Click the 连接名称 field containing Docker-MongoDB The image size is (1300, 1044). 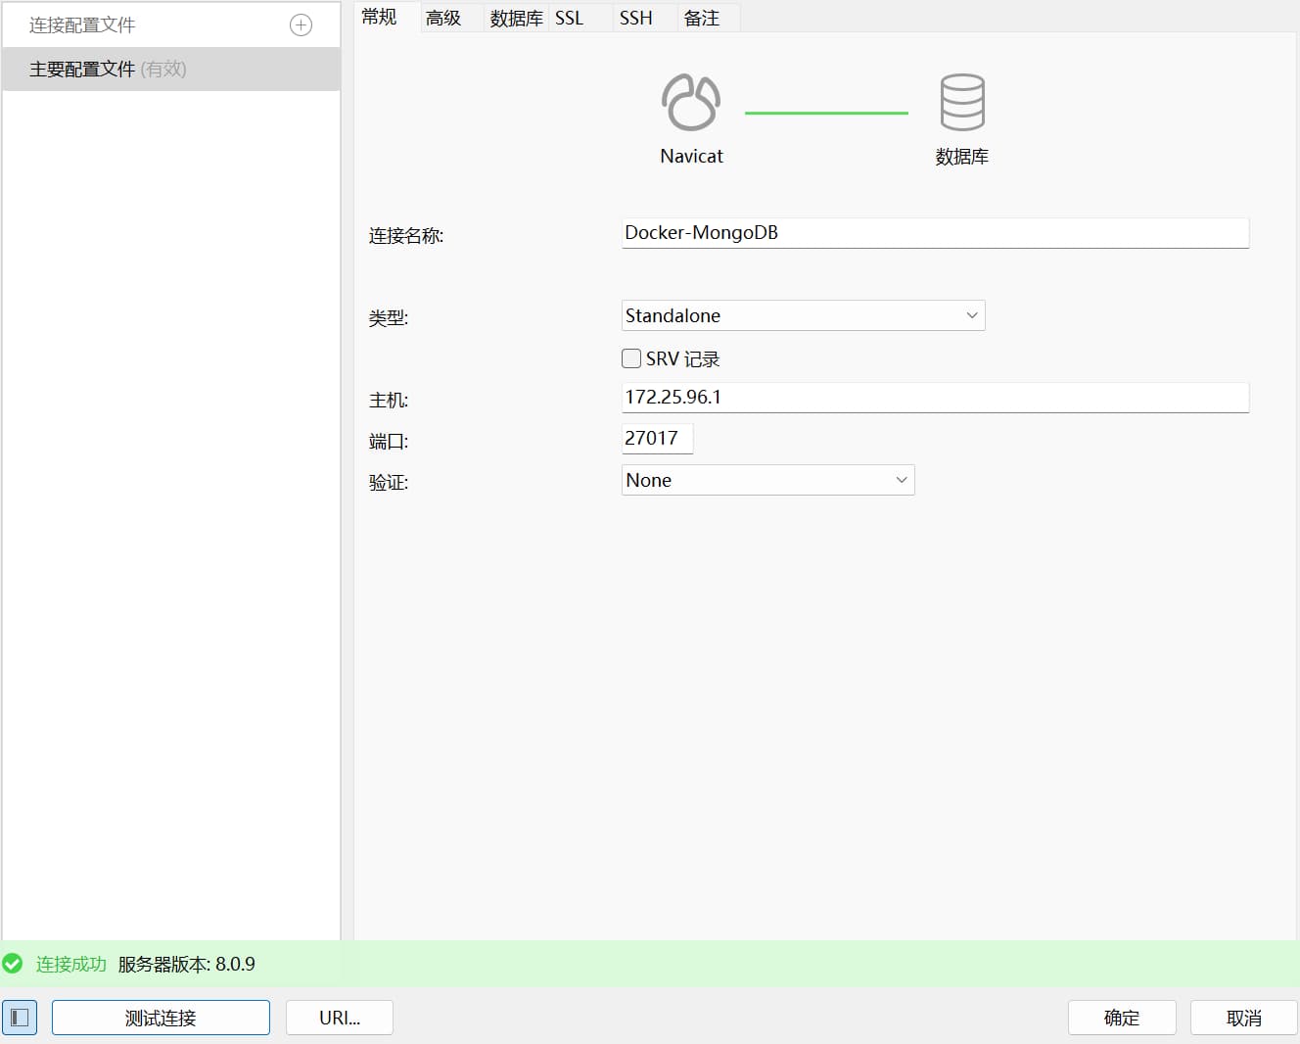pyautogui.click(x=935, y=233)
